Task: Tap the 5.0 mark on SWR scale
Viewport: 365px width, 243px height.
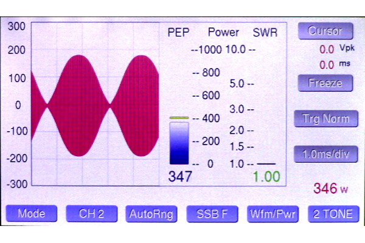Action: coord(237,83)
